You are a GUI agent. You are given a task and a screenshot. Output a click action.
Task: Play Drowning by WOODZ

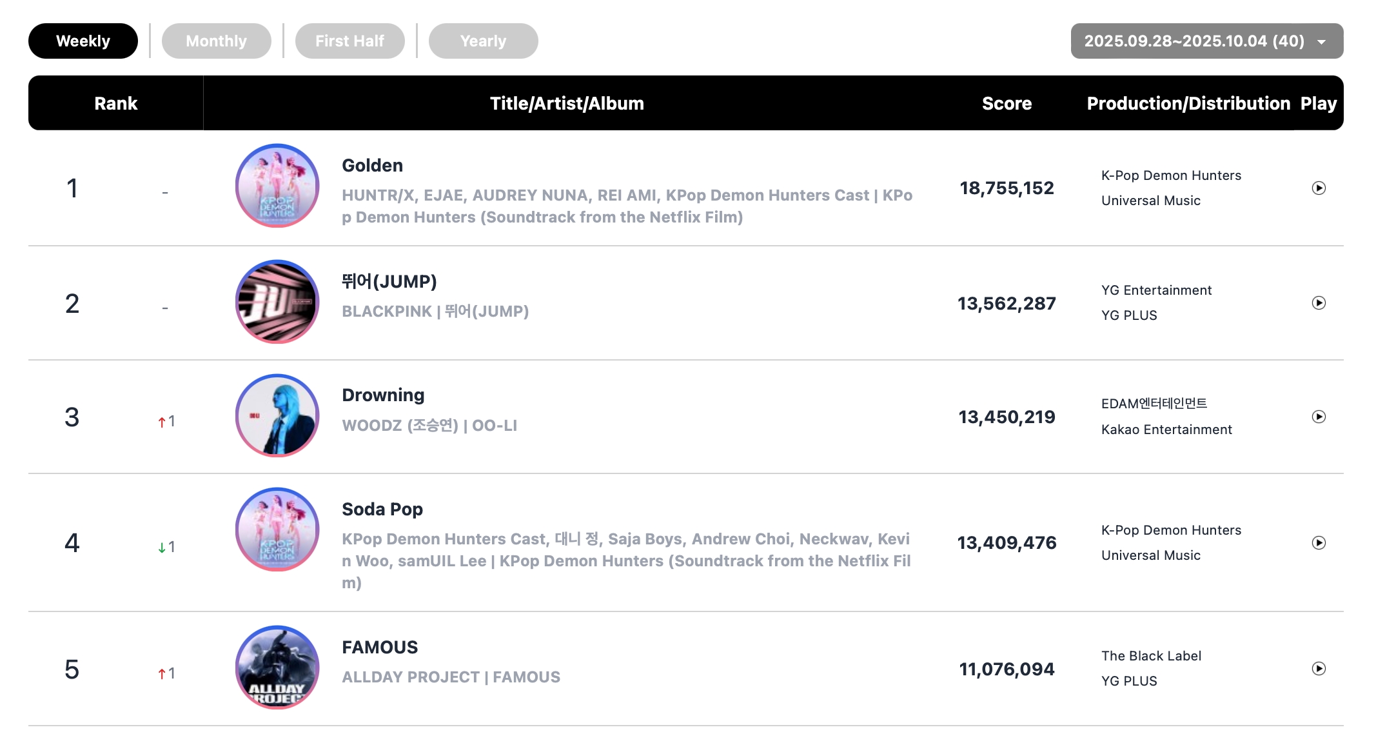(1319, 417)
